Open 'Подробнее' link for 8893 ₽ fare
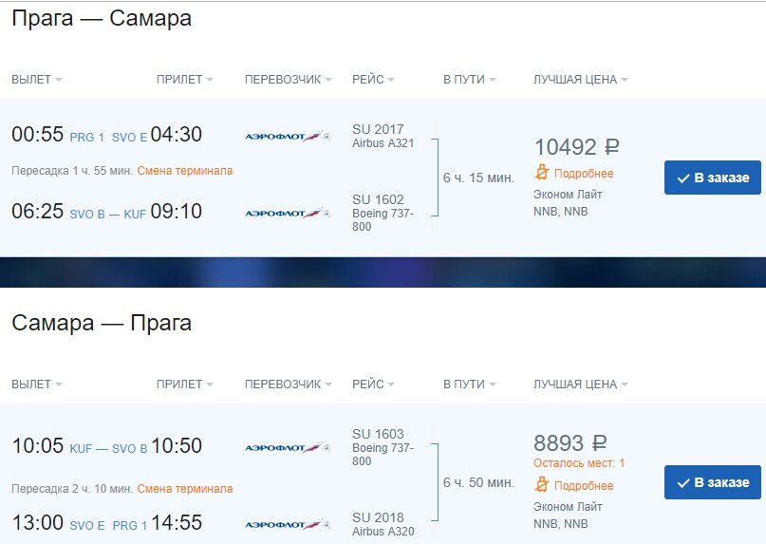The image size is (766, 544). tap(584, 485)
